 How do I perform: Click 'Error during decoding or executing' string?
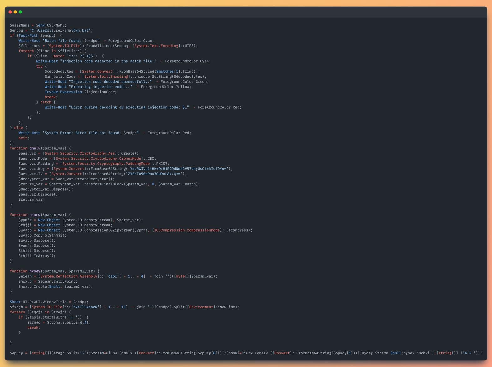pos(129,107)
